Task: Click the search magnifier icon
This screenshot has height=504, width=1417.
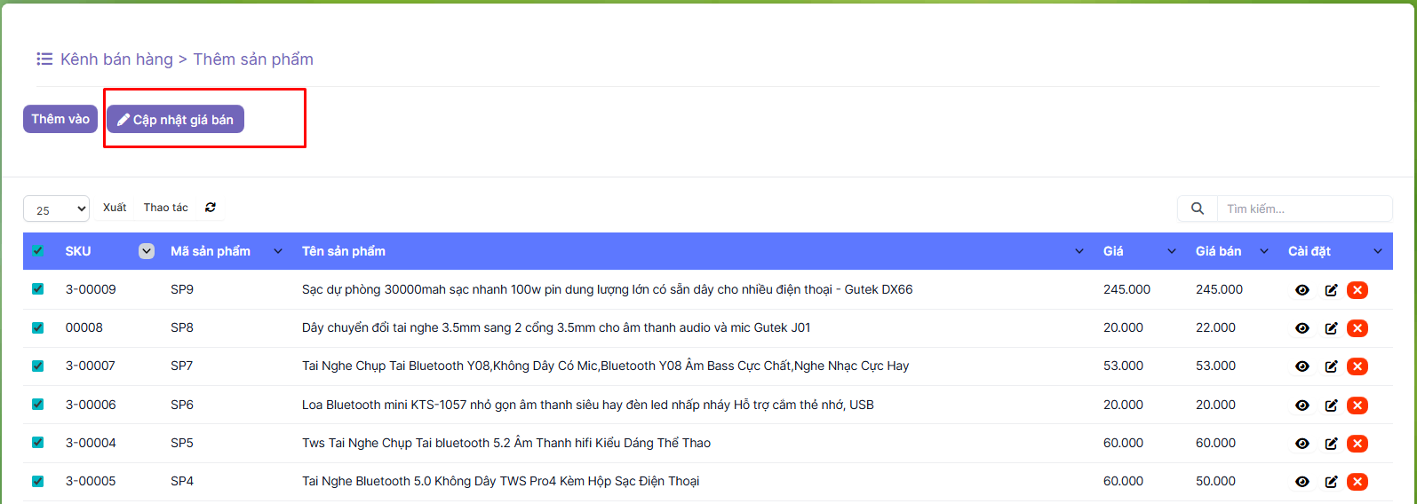Action: (x=1197, y=209)
